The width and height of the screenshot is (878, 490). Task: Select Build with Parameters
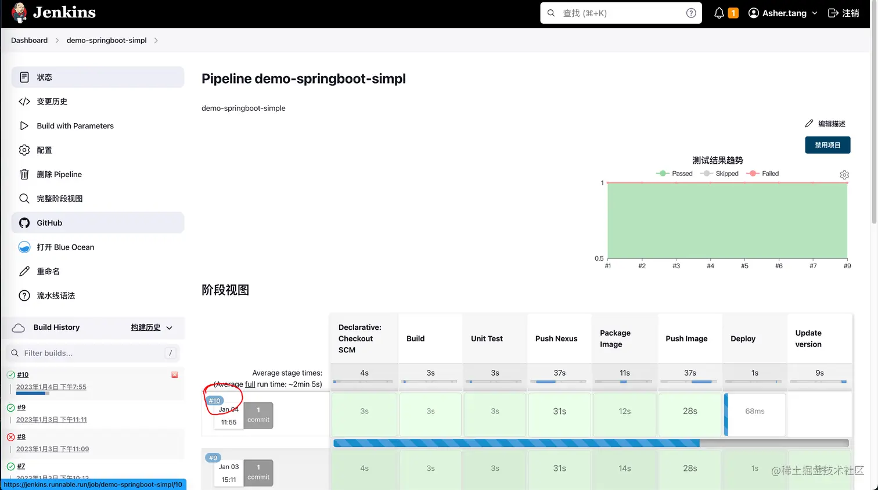98,126
